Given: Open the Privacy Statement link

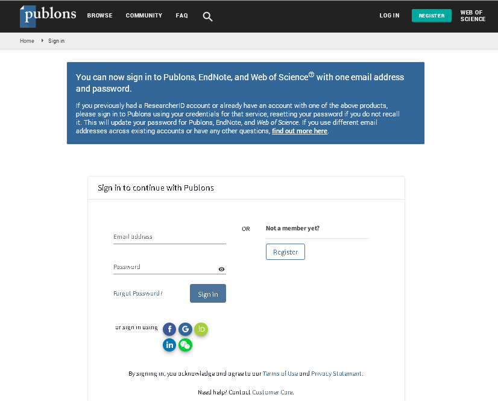Looking at the screenshot, I should (336, 374).
